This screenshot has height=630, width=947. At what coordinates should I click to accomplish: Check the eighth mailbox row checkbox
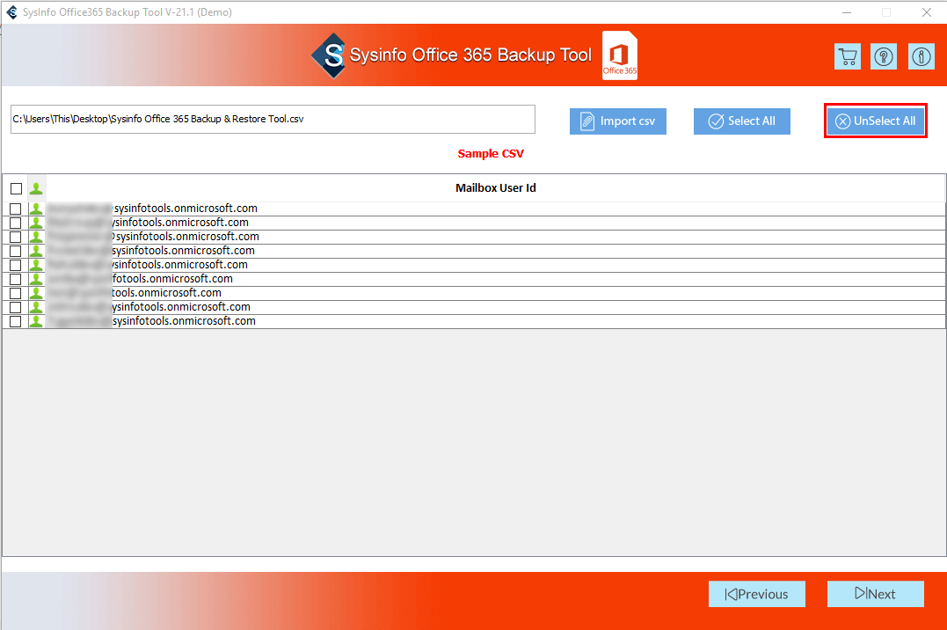16,307
